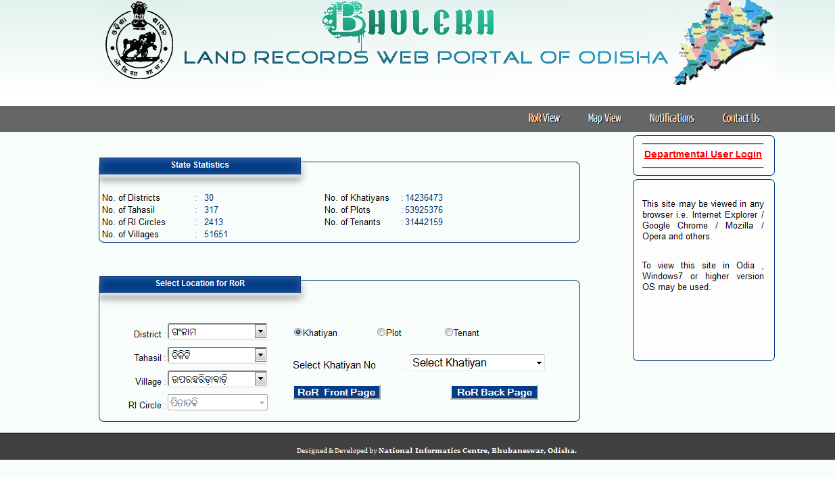Open the RI Circle dropdown
Image resolution: width=835 pixels, height=478 pixels.
217,402
